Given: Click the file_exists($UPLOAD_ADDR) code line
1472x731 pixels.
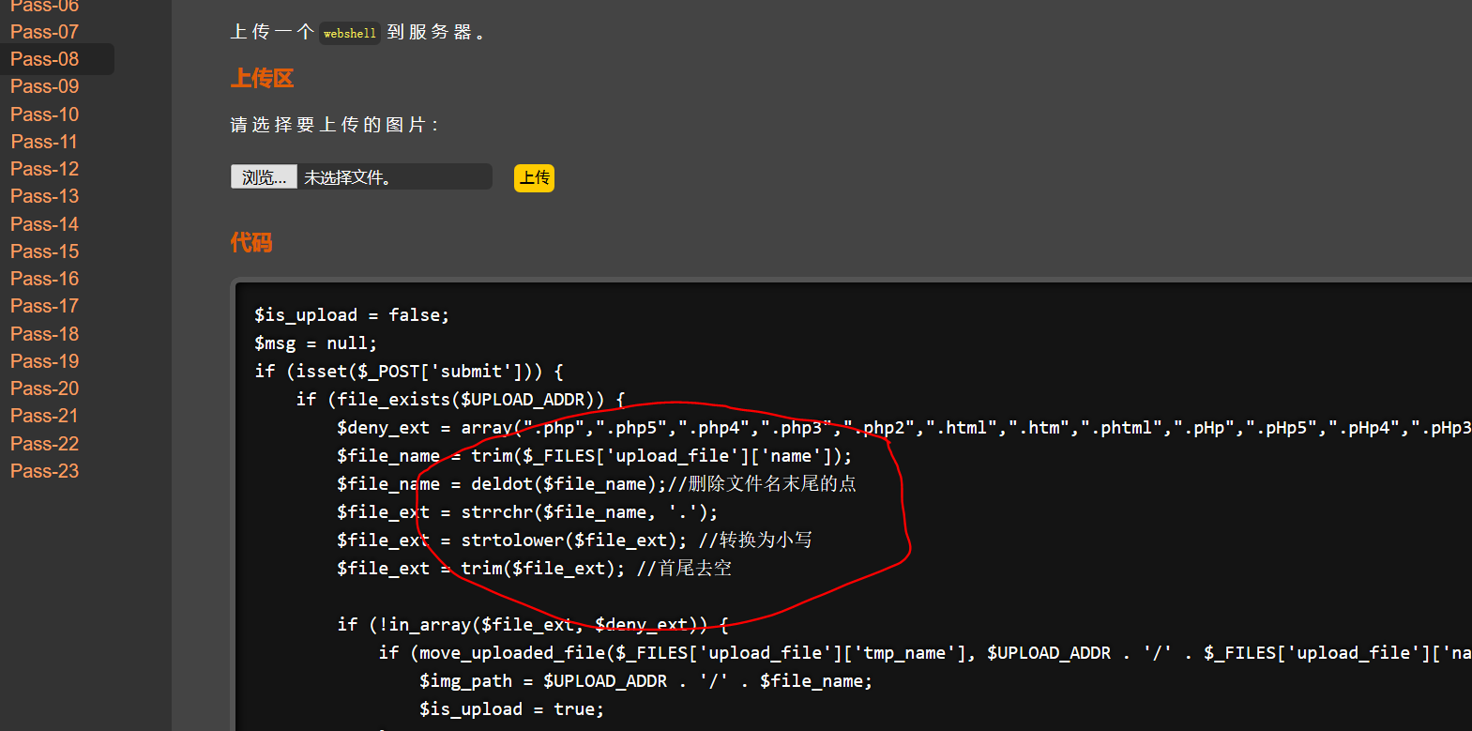Looking at the screenshot, I should click(x=461, y=400).
